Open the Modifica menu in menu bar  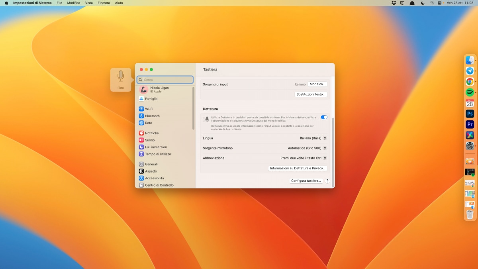(74, 3)
